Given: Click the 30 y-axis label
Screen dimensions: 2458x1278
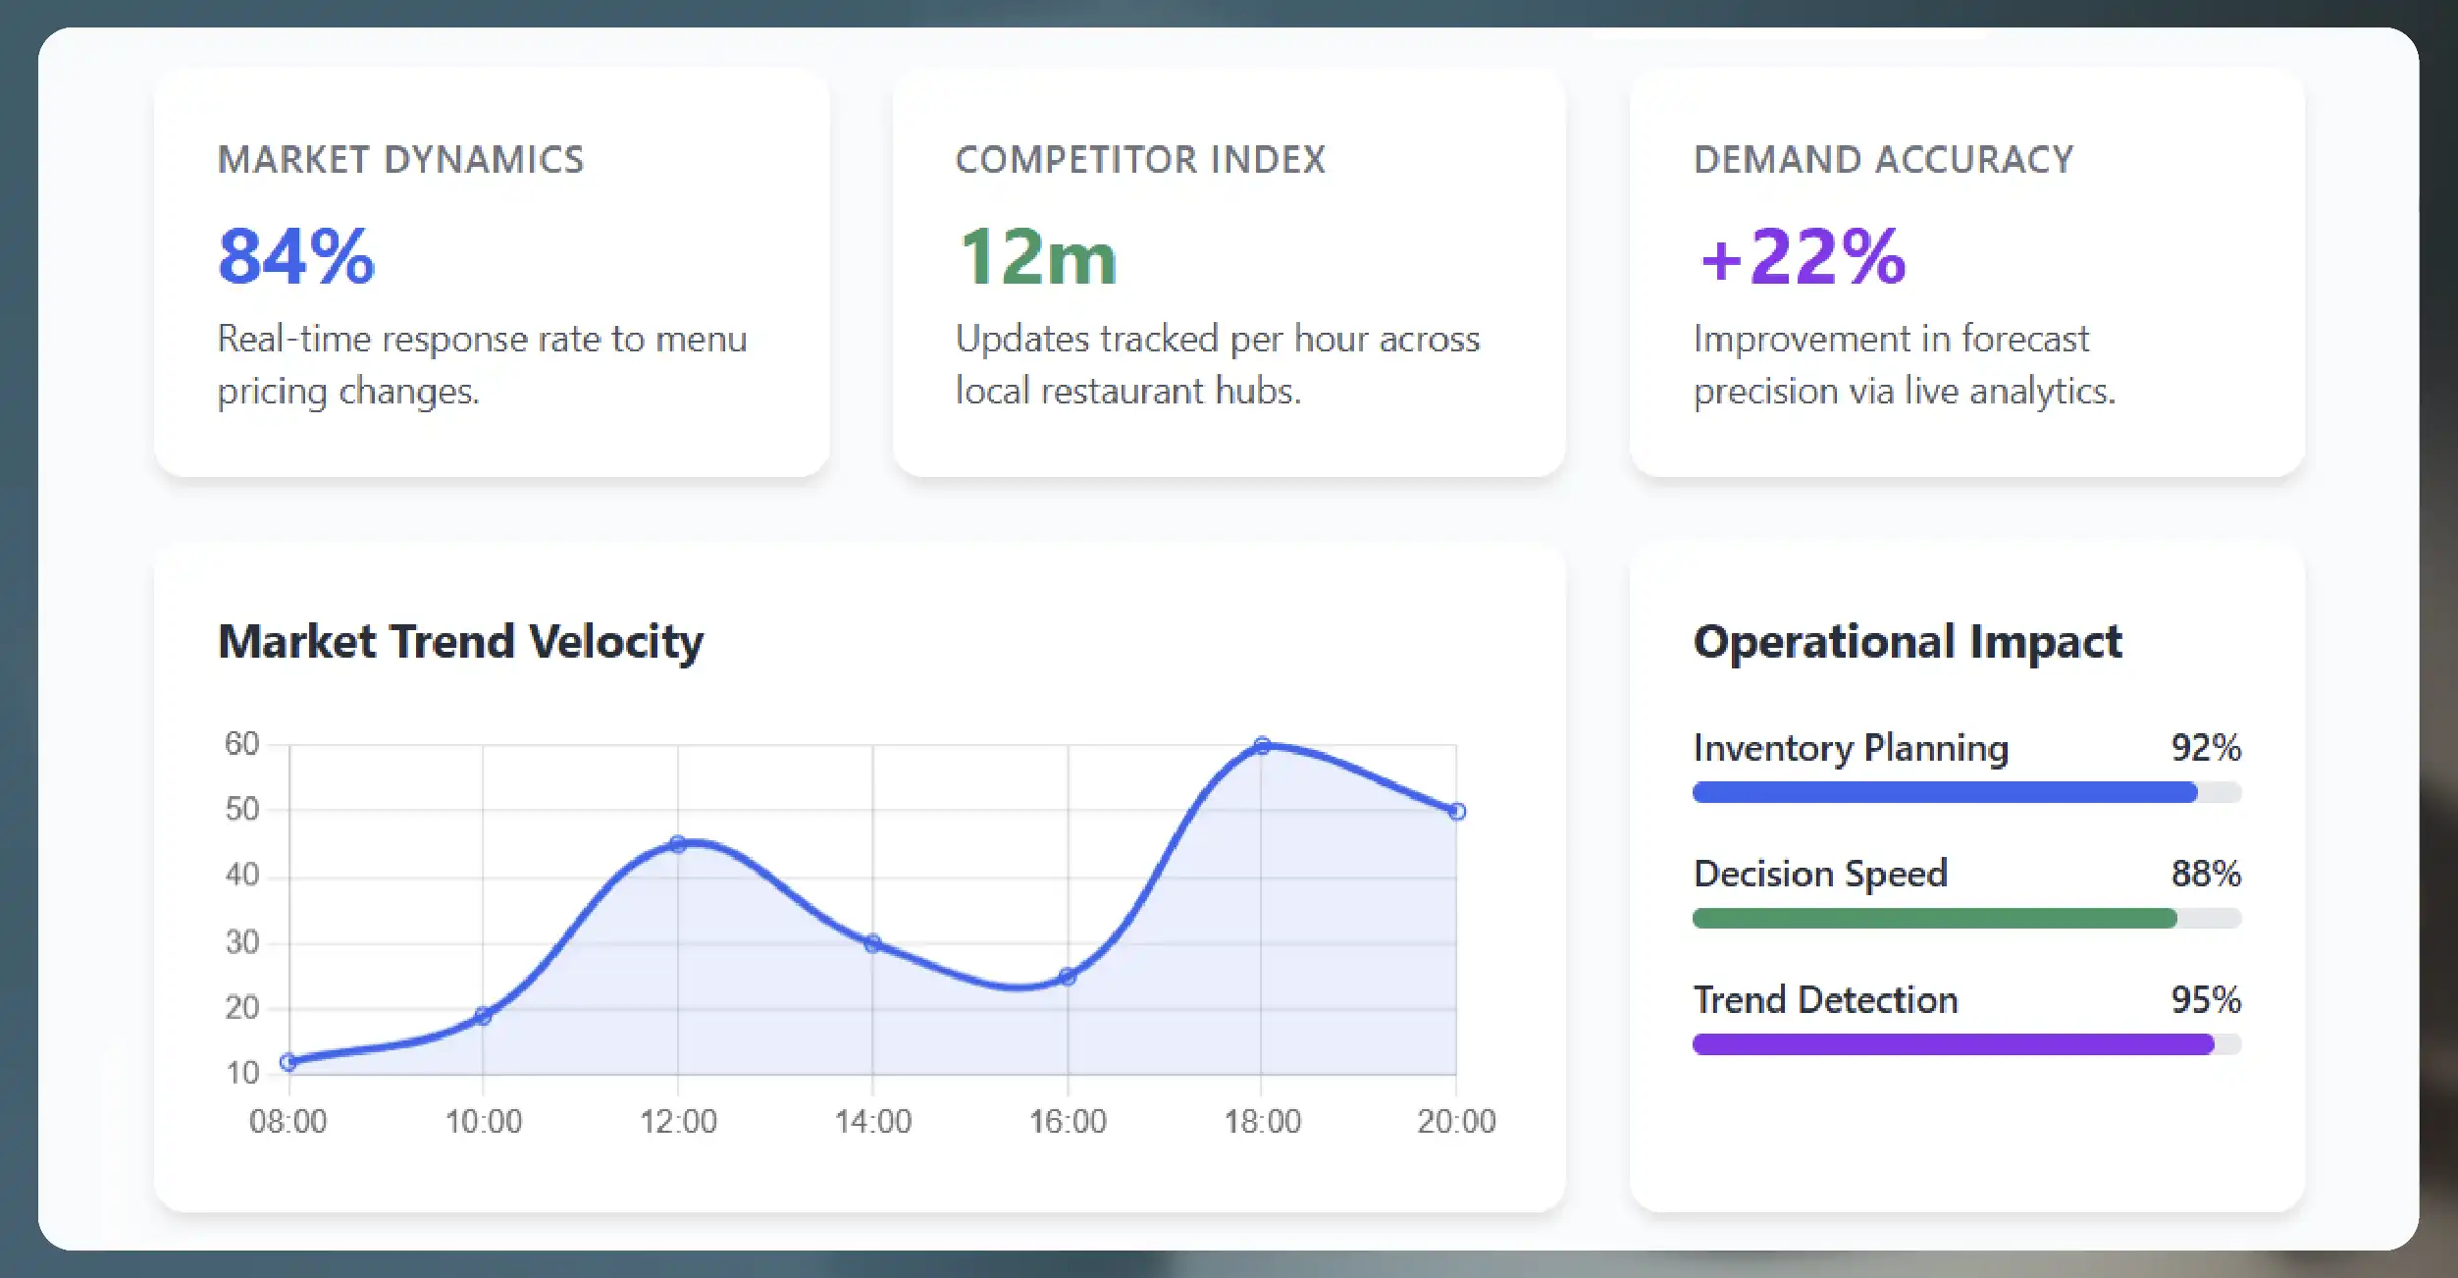Looking at the screenshot, I should click(241, 943).
